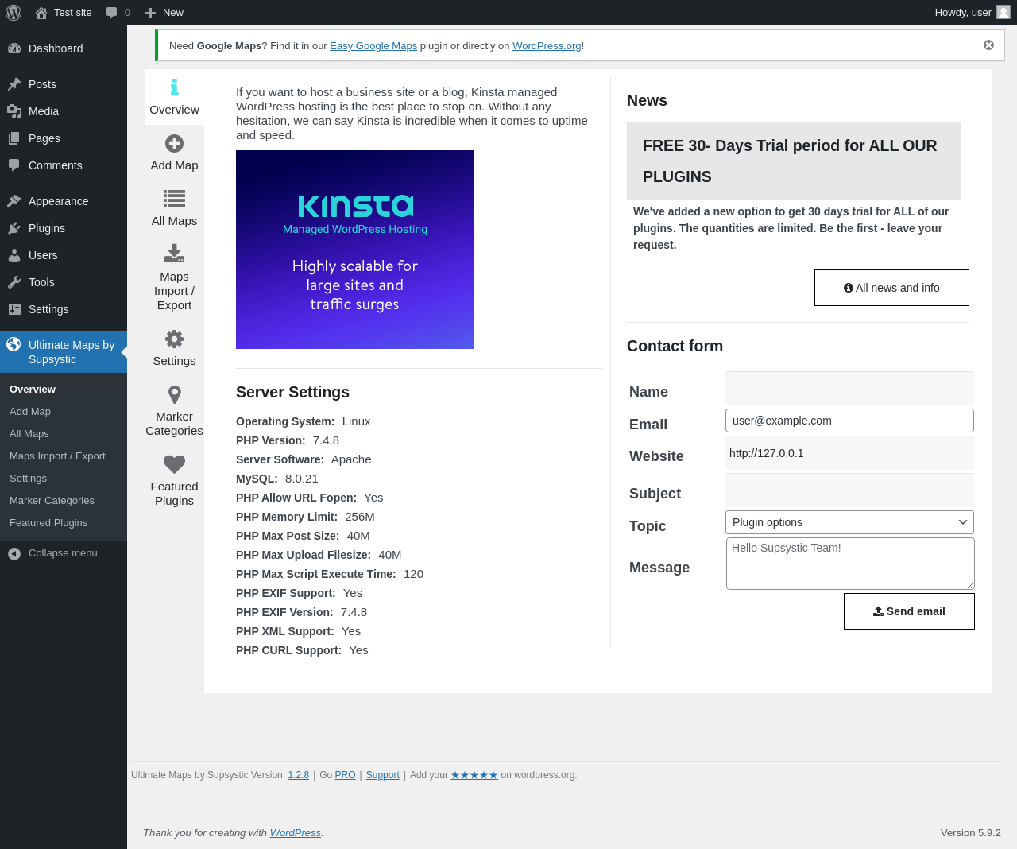
Task: Open Test site home icon
Action: click(x=41, y=13)
